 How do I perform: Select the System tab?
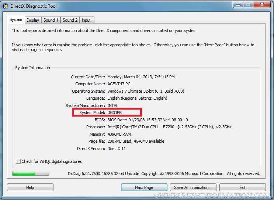[x=16, y=20]
